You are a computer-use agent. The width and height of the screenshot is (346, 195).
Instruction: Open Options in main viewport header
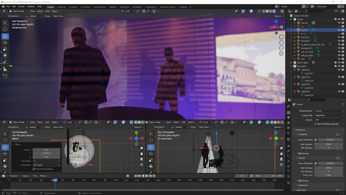(x=278, y=16)
